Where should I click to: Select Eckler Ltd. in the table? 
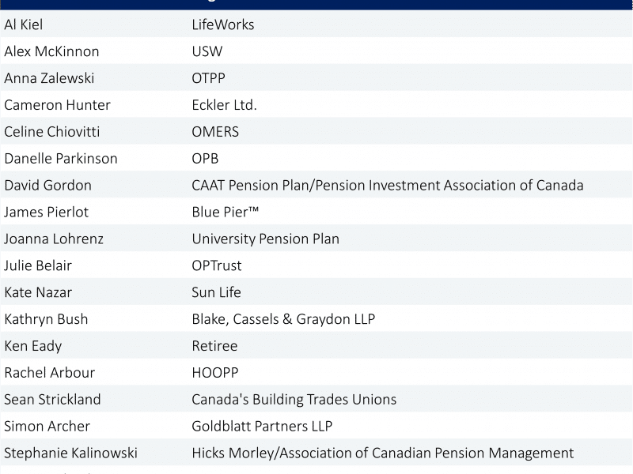[224, 105]
